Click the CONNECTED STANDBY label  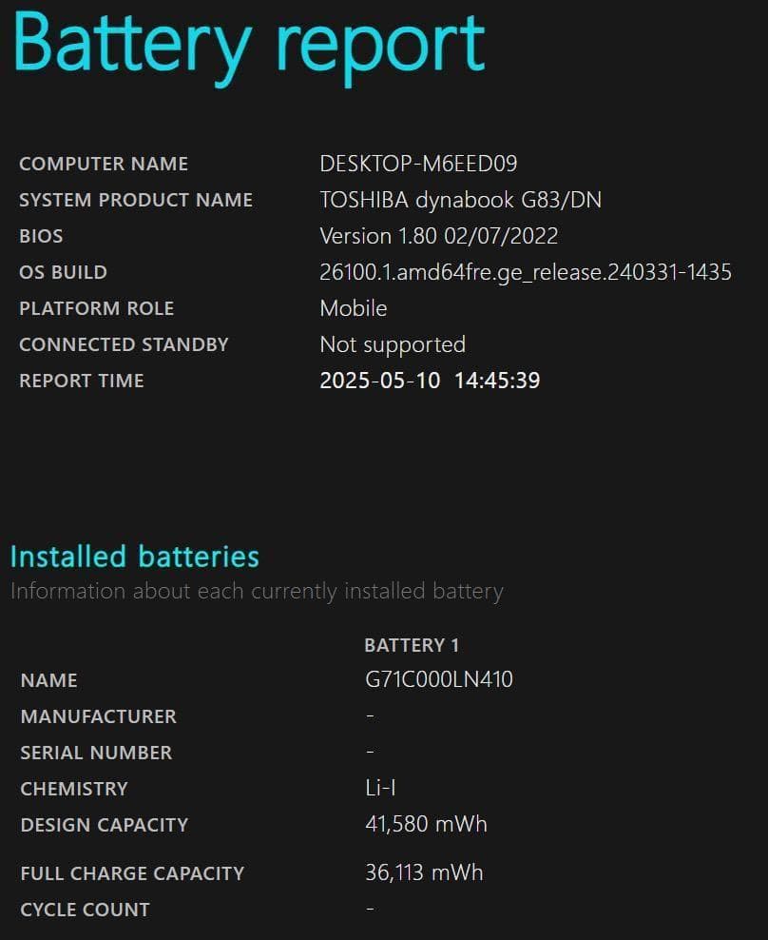point(124,344)
